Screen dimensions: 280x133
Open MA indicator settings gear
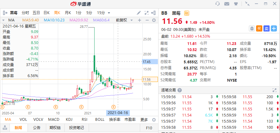click(154, 20)
